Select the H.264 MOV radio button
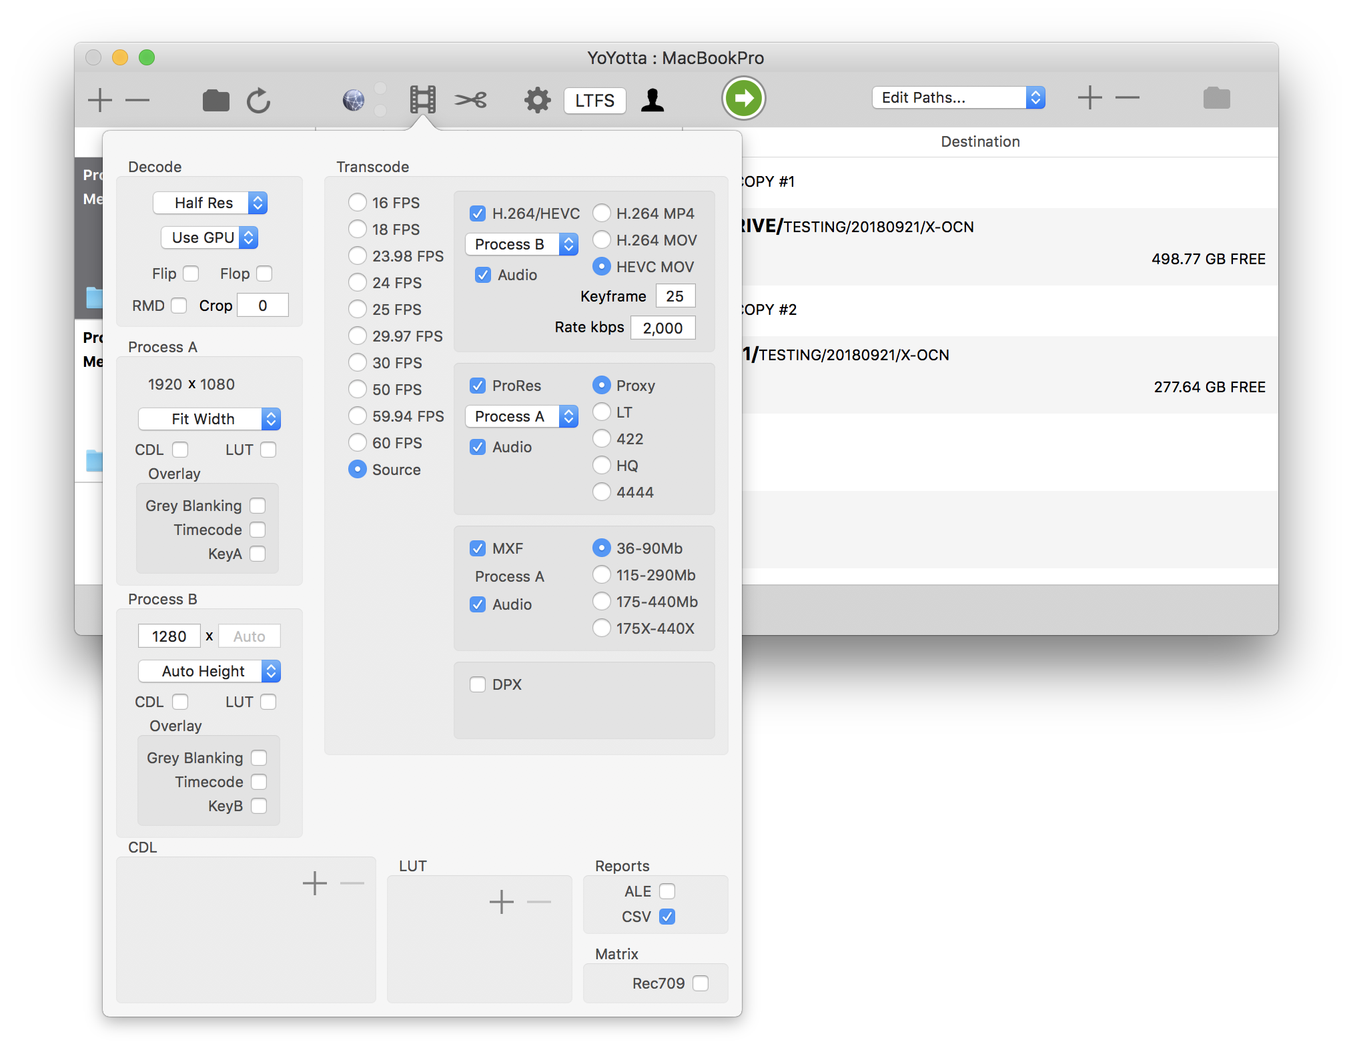 (602, 240)
